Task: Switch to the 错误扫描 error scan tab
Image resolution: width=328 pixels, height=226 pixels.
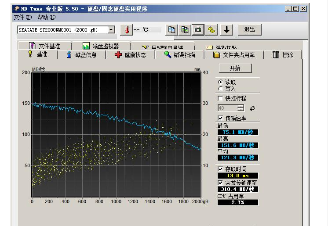Action: 179,55
